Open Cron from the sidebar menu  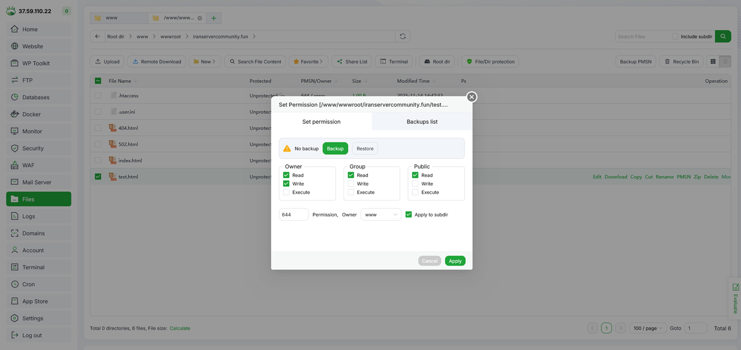point(29,284)
